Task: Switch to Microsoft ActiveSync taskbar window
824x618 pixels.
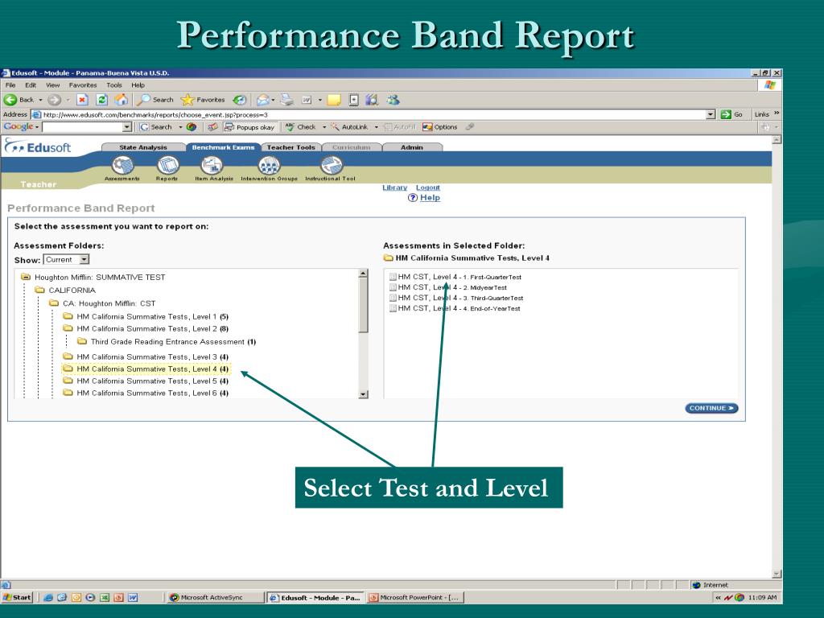Action: click(215, 598)
